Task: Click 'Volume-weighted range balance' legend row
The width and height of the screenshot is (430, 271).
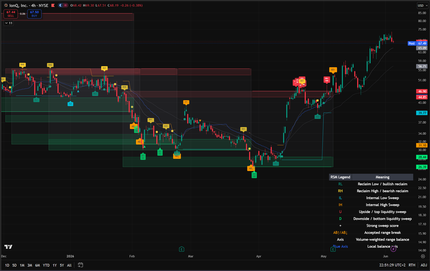Action: (371, 239)
